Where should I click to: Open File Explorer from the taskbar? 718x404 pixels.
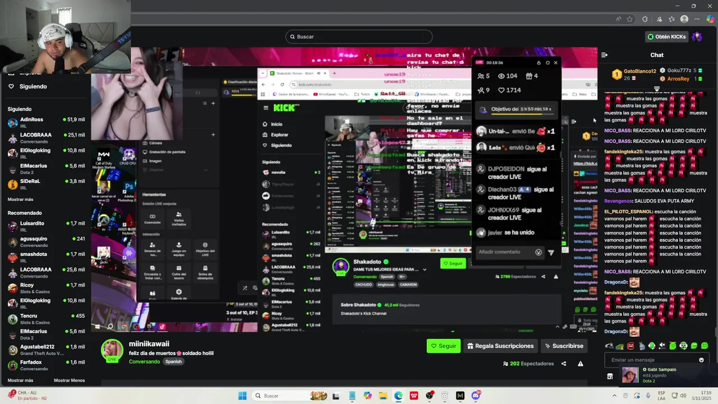point(383,396)
